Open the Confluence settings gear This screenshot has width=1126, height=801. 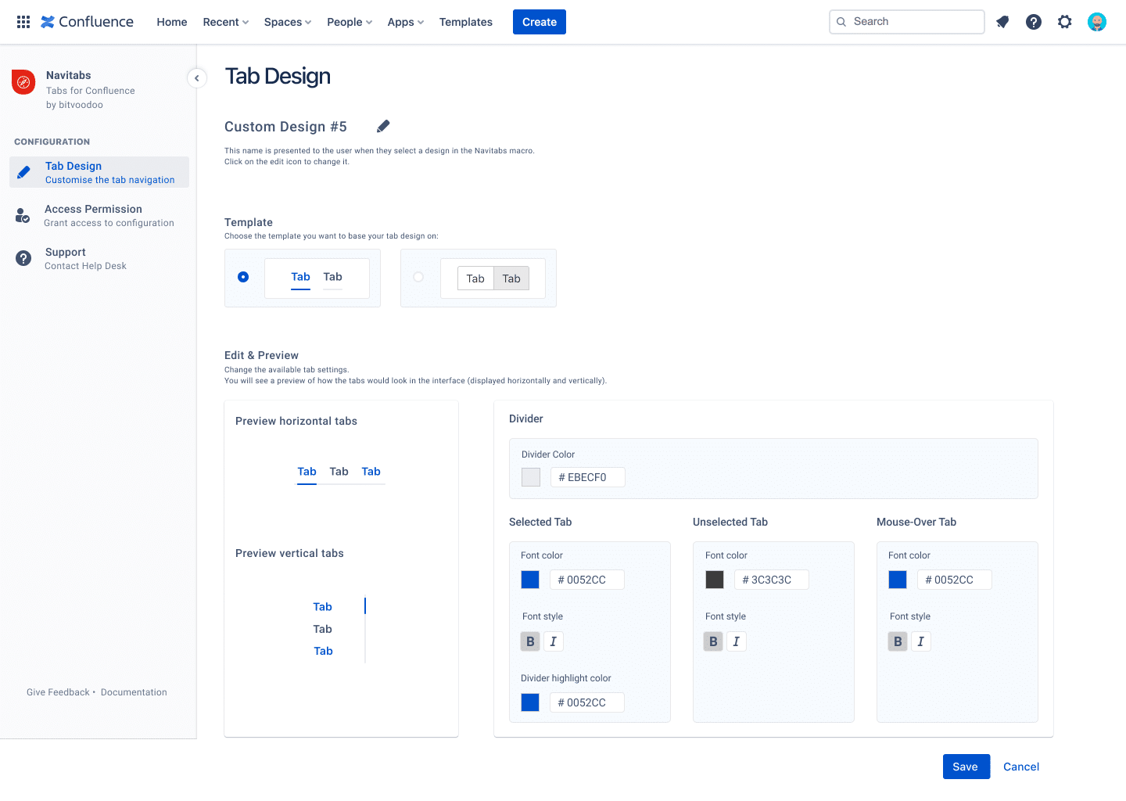click(1065, 21)
